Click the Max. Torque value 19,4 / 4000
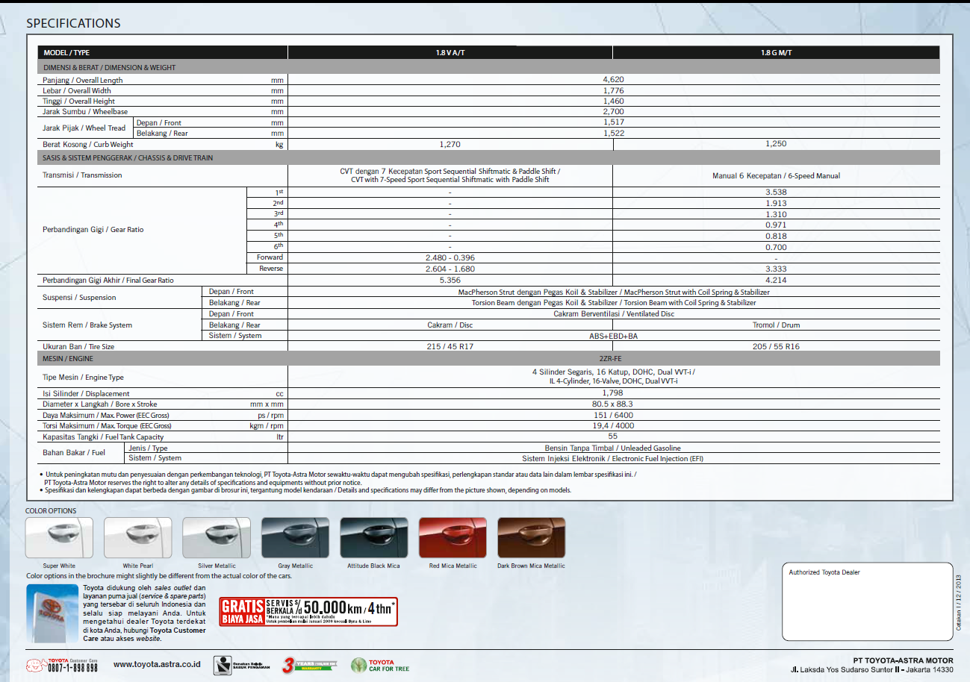The height and width of the screenshot is (682, 970). point(613,425)
